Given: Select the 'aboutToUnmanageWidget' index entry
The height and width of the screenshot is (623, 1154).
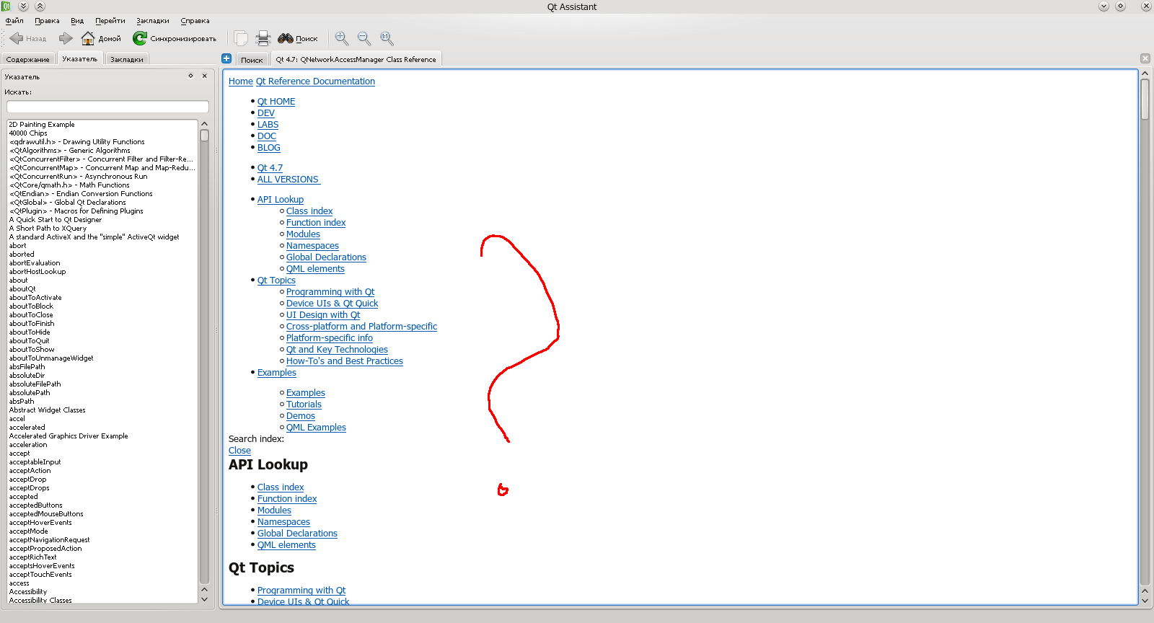Looking at the screenshot, I should coord(51,358).
